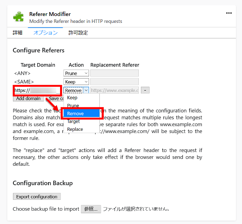Open the Action dropdown for <SAME> row

(76, 82)
